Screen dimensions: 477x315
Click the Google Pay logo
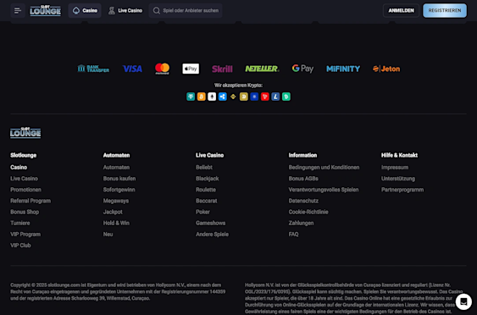[302, 69]
